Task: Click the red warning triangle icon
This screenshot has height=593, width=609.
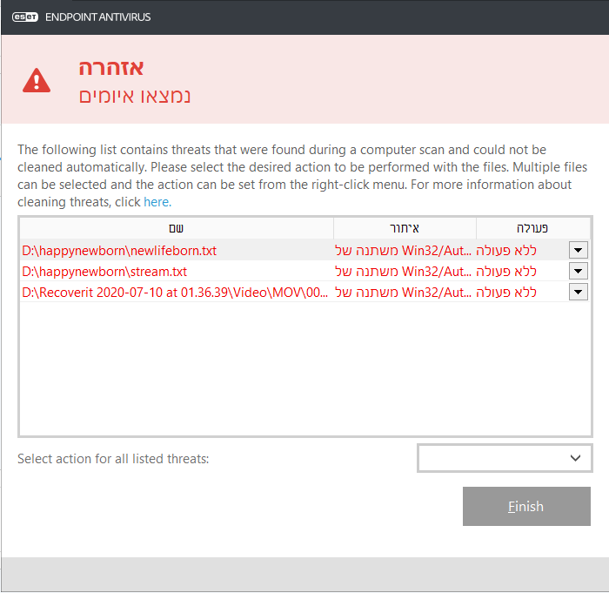Action: click(x=37, y=80)
